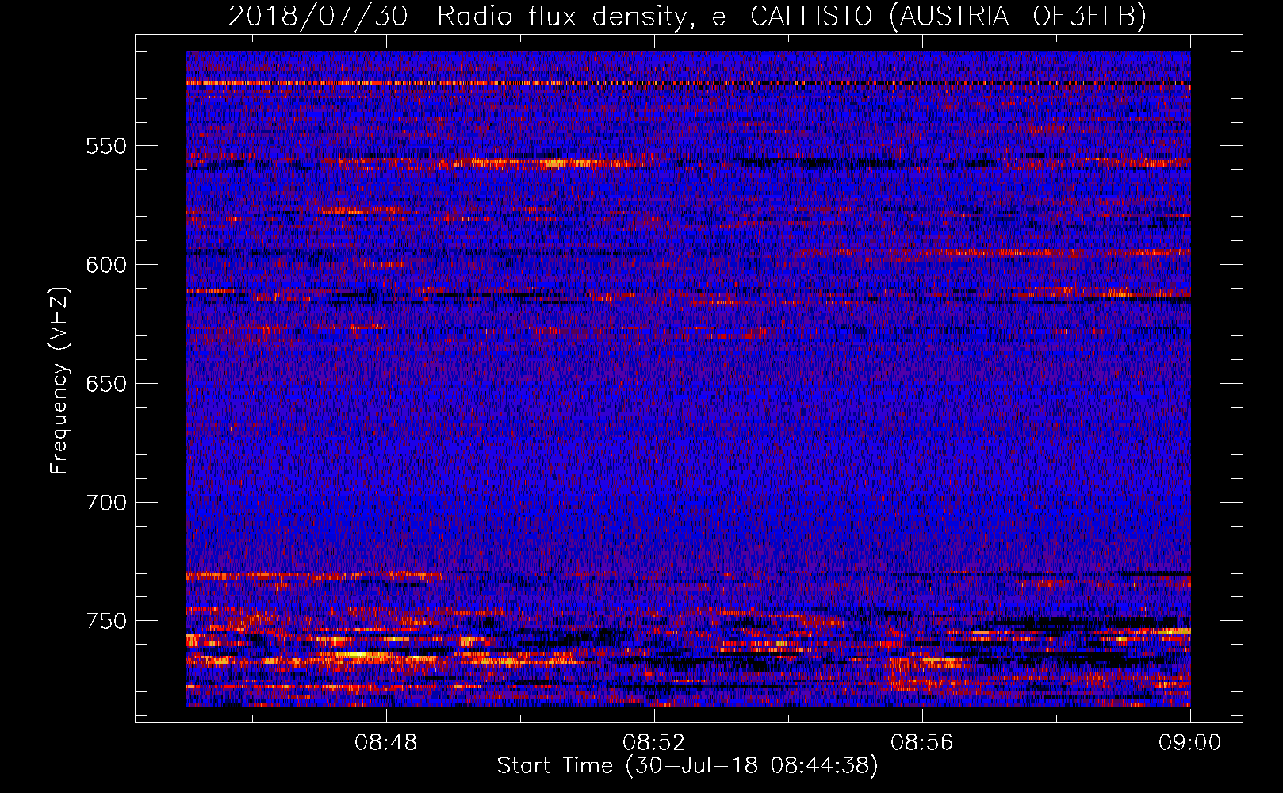The width and height of the screenshot is (1283, 793).
Task: Click the 600 frequency tick label
Action: (105, 265)
